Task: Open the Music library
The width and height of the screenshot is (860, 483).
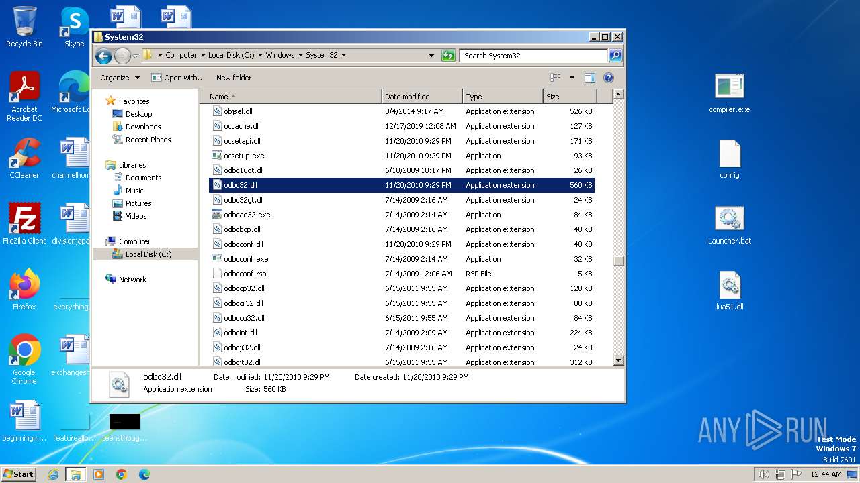Action: click(134, 191)
